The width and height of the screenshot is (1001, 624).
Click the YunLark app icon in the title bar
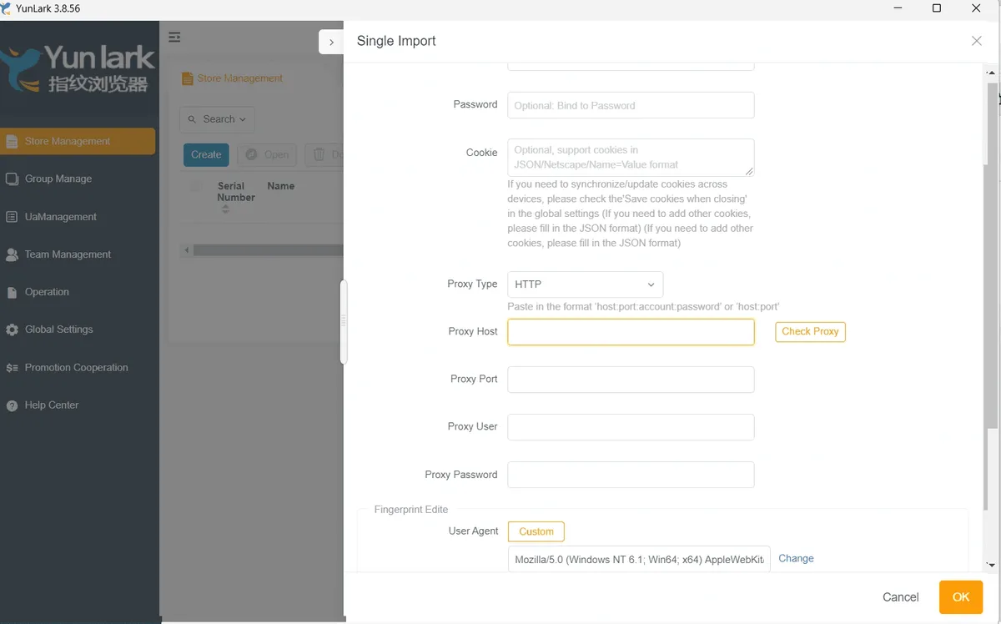pyautogui.click(x=8, y=8)
